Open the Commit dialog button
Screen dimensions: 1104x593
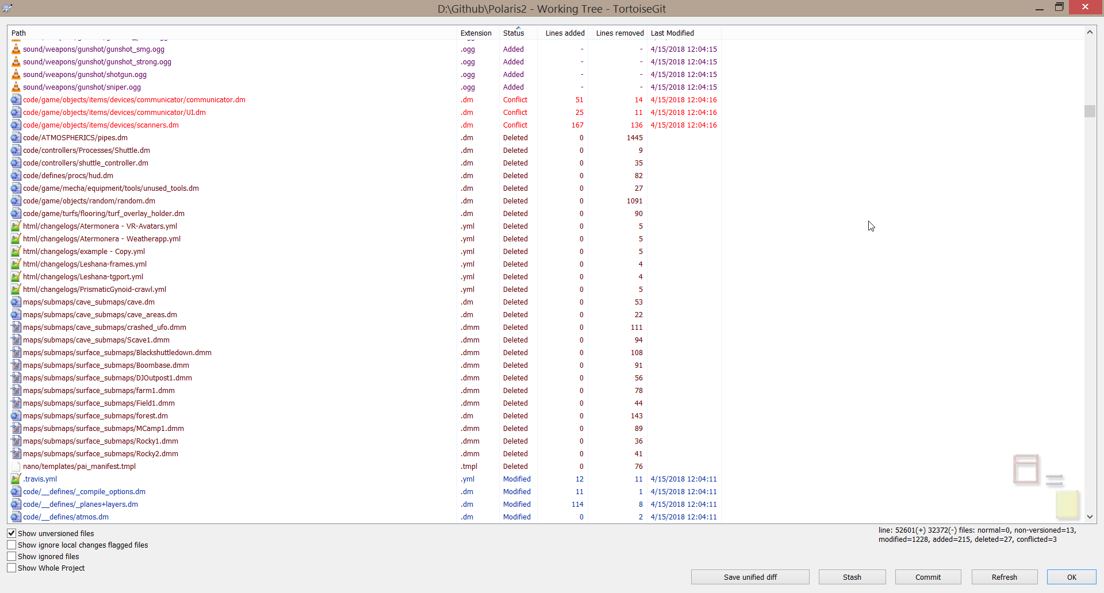pos(928,577)
